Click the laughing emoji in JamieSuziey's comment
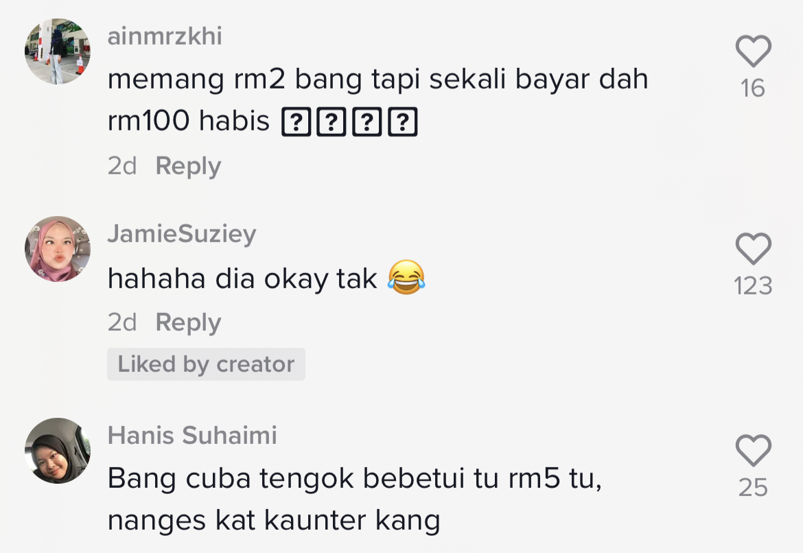The image size is (803, 553). click(x=406, y=278)
